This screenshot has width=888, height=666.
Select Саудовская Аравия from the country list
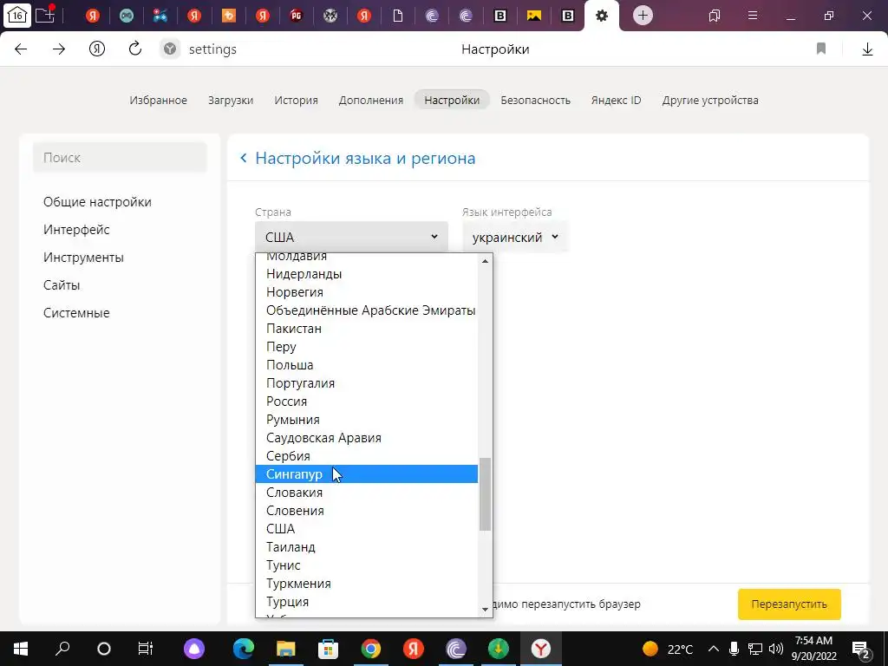(x=367, y=438)
